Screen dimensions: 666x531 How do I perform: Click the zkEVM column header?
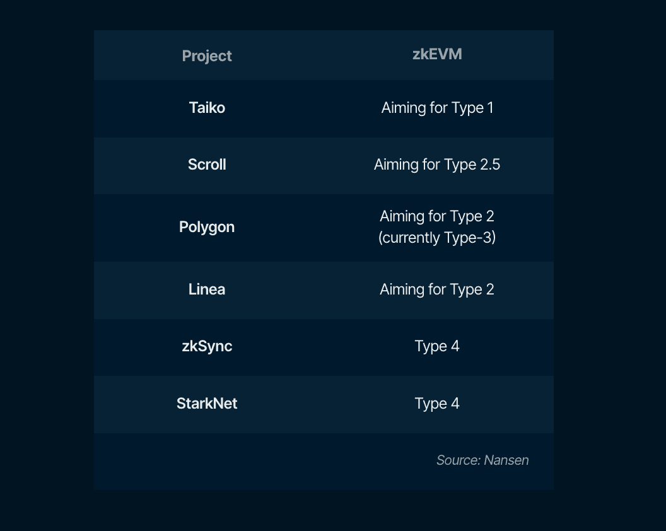point(437,54)
